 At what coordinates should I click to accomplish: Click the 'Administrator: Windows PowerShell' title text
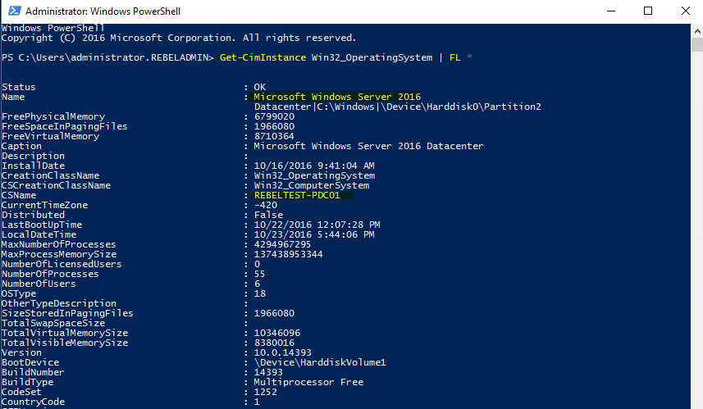[x=103, y=11]
